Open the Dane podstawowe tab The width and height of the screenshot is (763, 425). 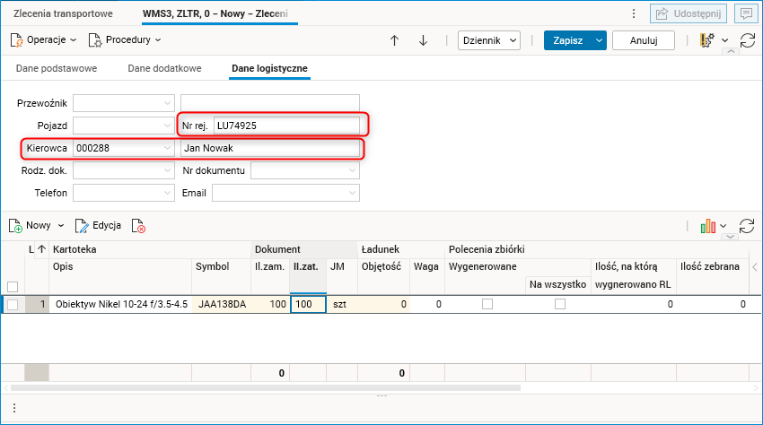(x=57, y=68)
